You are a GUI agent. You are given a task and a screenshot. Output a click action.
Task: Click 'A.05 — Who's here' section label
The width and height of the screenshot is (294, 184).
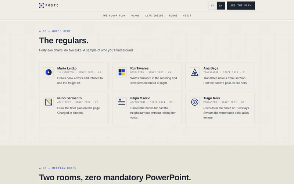click(55, 31)
